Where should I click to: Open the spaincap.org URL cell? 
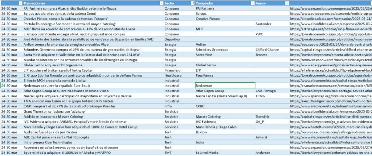(x=331, y=96)
